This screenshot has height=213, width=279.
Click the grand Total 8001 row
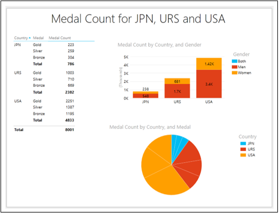(x=44, y=130)
